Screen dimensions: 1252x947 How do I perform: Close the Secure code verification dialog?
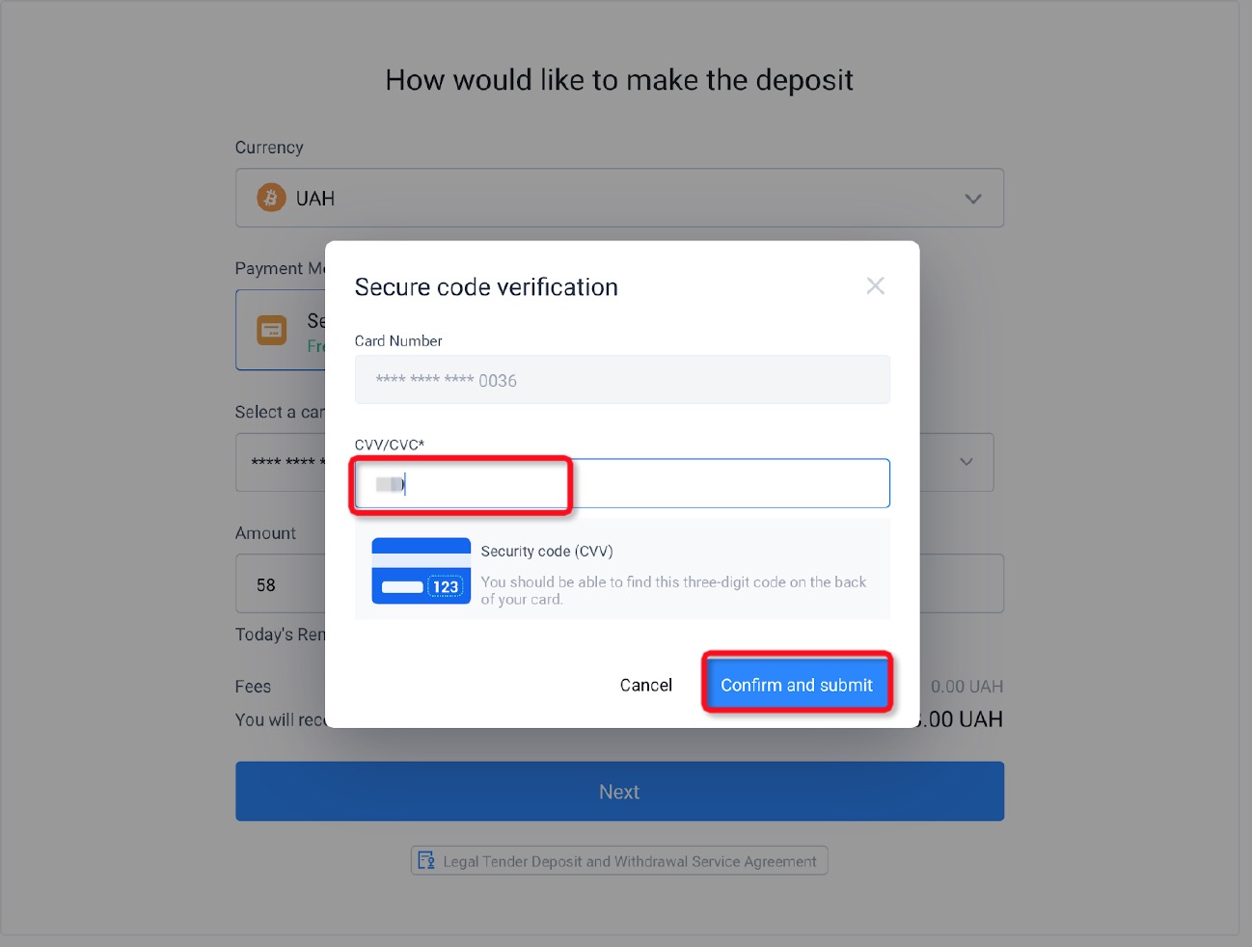click(x=875, y=285)
